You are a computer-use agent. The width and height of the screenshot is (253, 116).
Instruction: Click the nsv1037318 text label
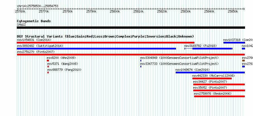point(238,40)
